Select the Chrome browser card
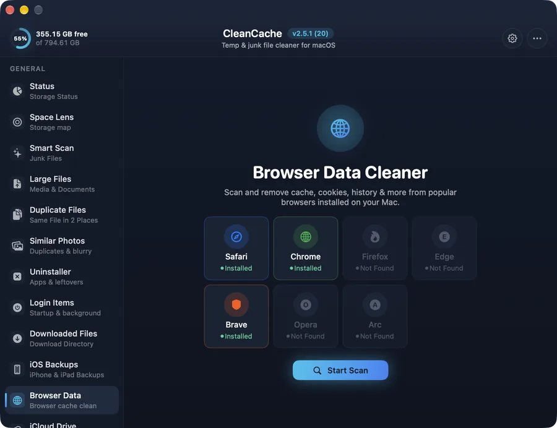This screenshot has width=557, height=428. pyautogui.click(x=306, y=249)
